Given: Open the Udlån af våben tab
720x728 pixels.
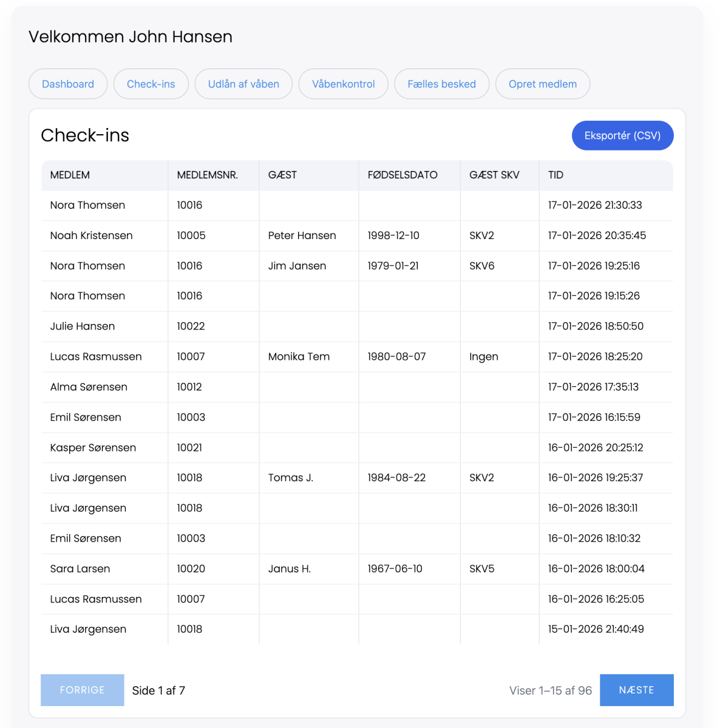Looking at the screenshot, I should click(x=243, y=84).
